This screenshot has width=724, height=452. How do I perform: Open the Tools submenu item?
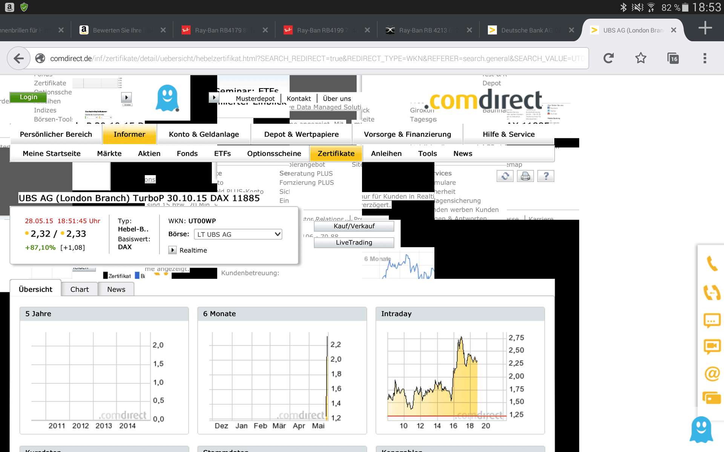(428, 154)
